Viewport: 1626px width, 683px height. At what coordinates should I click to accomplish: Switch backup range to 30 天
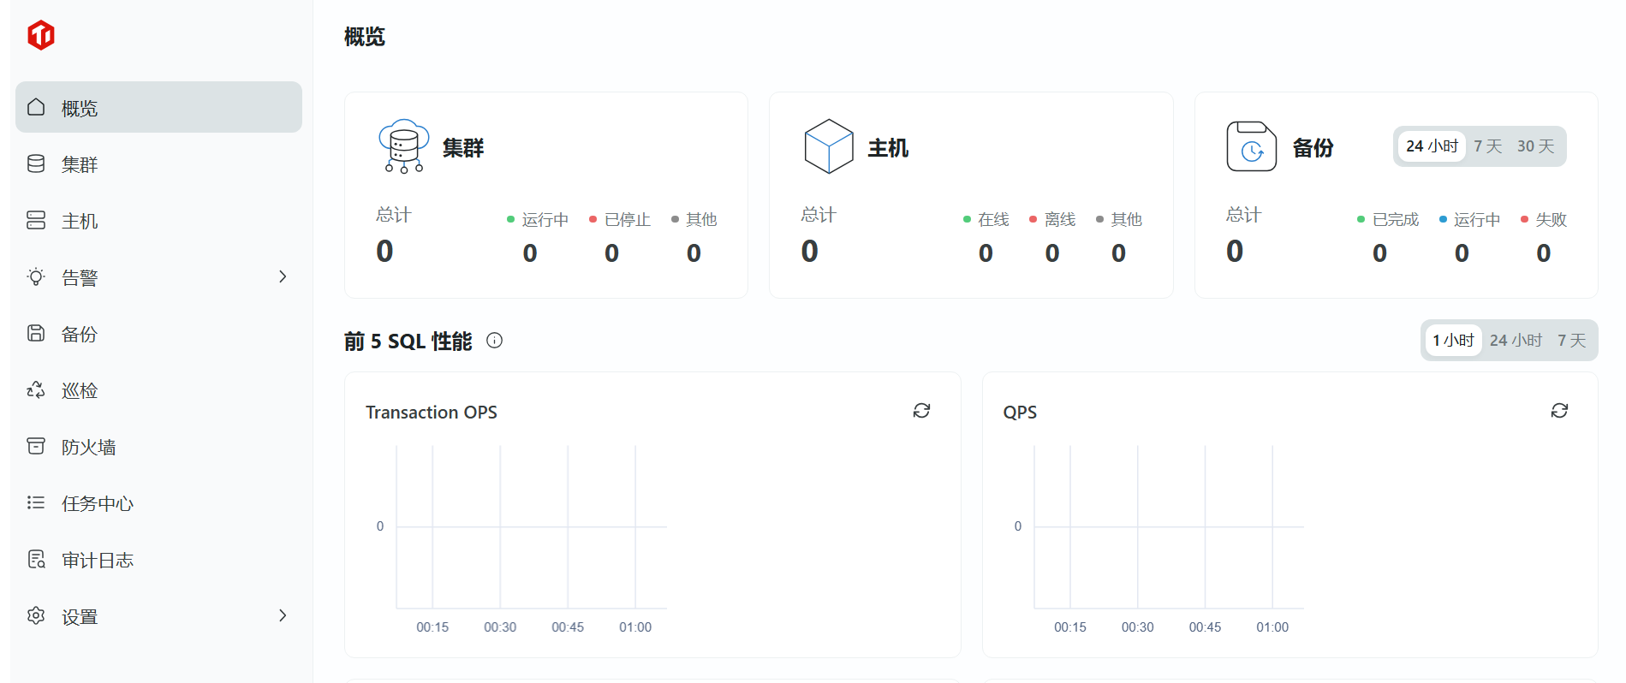(x=1535, y=146)
